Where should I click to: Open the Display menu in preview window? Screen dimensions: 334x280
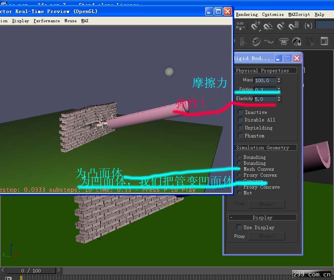coord(20,21)
